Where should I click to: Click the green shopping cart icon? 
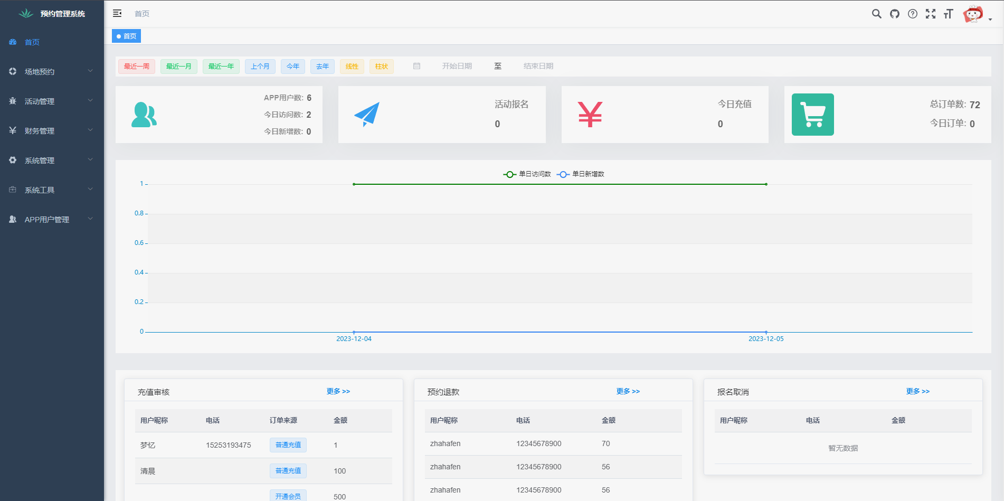[x=812, y=115]
